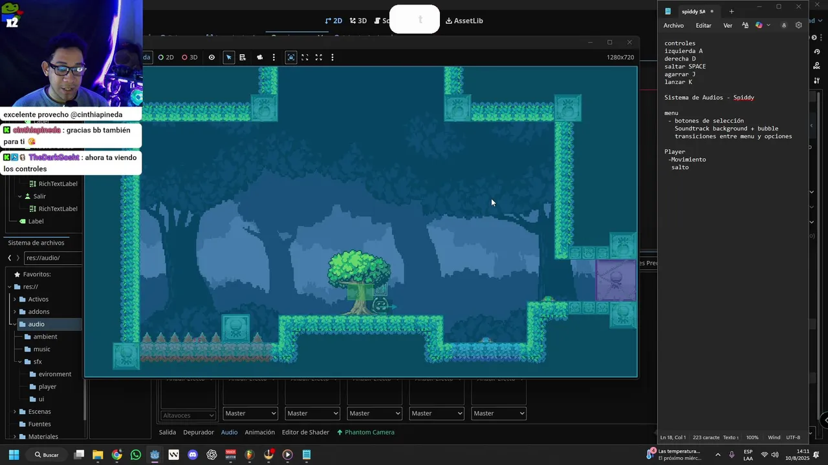Open Google Chrome from the taskbar
The image size is (828, 465).
point(116,455)
